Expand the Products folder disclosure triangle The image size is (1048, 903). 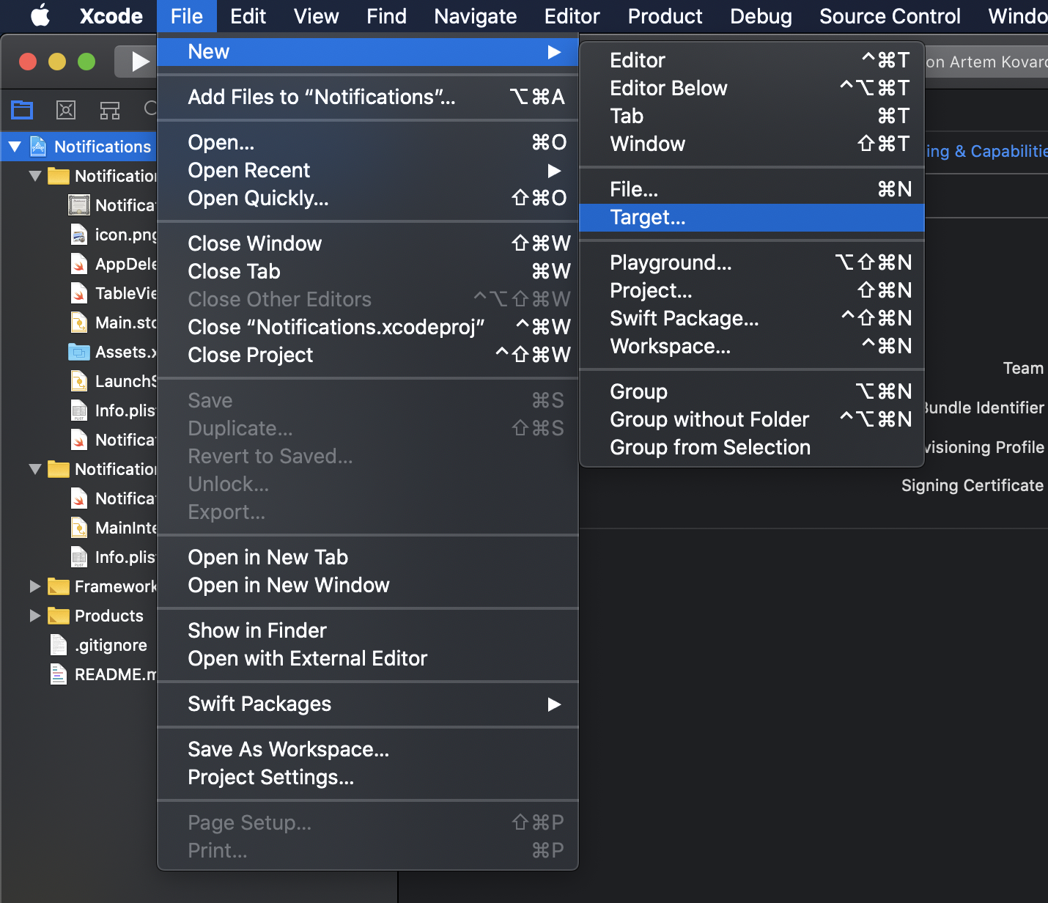[34, 616]
